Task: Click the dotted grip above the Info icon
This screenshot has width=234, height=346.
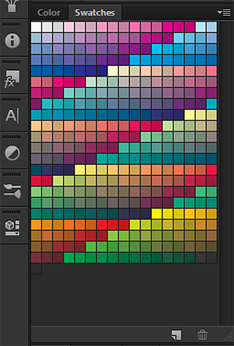Action: 13,24
